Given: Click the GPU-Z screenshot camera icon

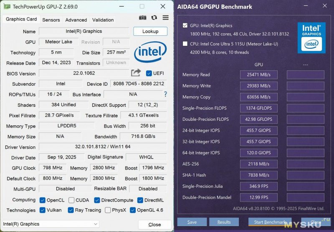Looking at the screenshot, I should (x=143, y=18).
